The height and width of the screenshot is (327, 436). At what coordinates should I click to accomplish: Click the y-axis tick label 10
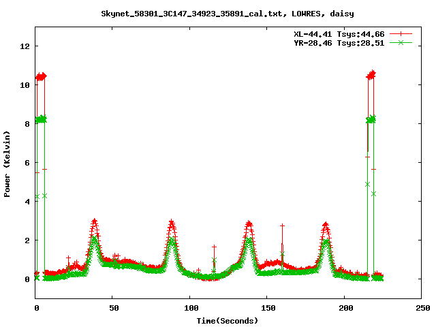tap(25, 85)
